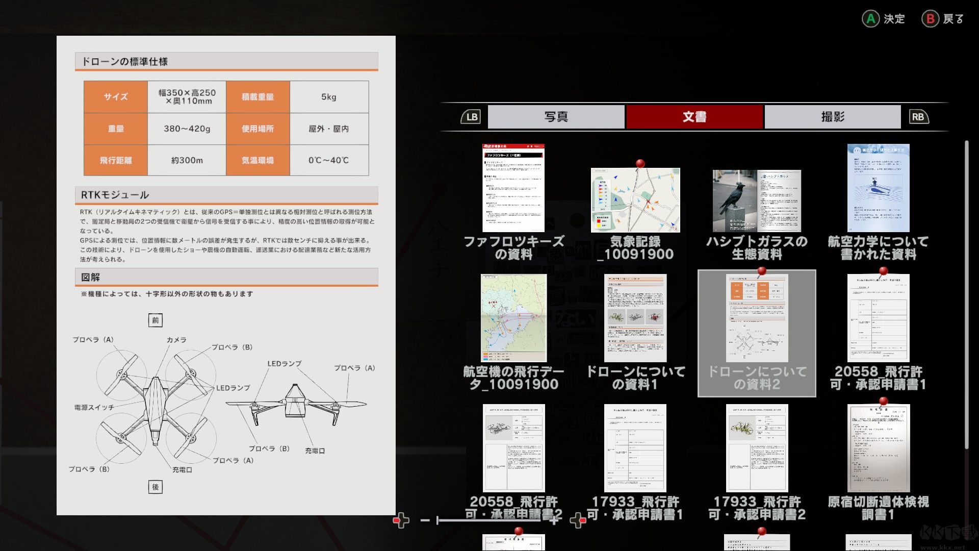Click the red pin on ドローンについての資料2
Screen dimensions: 979x551
(761, 271)
